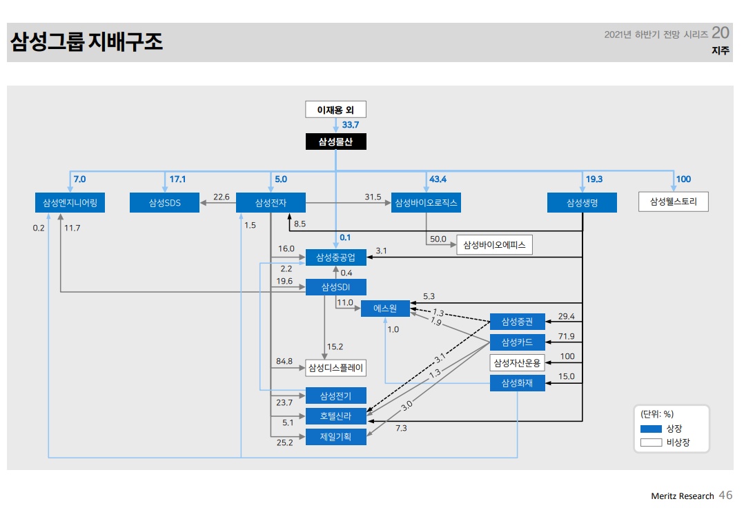
Task: Click the 7.0 stake label
Action: coord(80,179)
